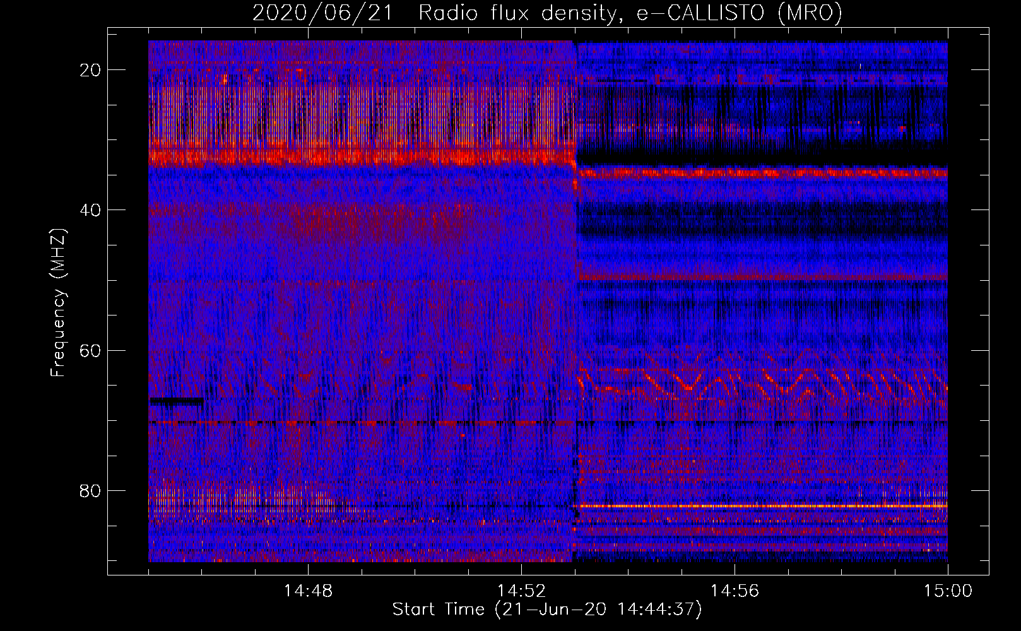Click the 14:48 time tick label

pos(308,591)
